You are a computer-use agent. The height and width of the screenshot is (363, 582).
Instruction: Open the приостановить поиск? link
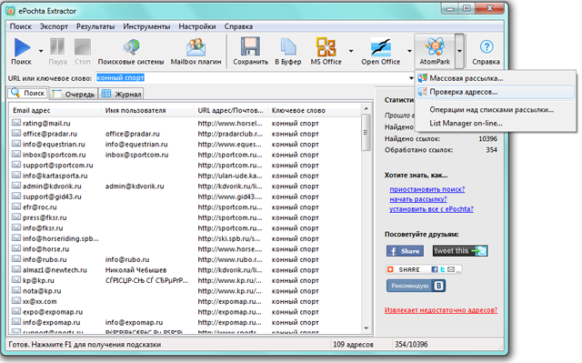(426, 189)
